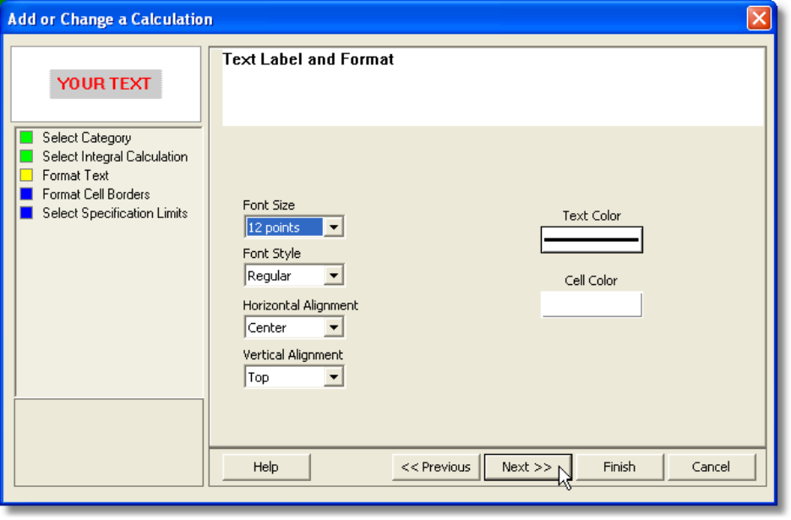Click the Vertical Alignment label
This screenshot has width=791, height=520.
(293, 355)
